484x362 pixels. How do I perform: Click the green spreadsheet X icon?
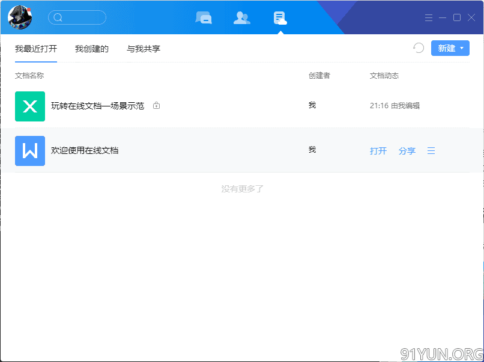pyautogui.click(x=30, y=106)
